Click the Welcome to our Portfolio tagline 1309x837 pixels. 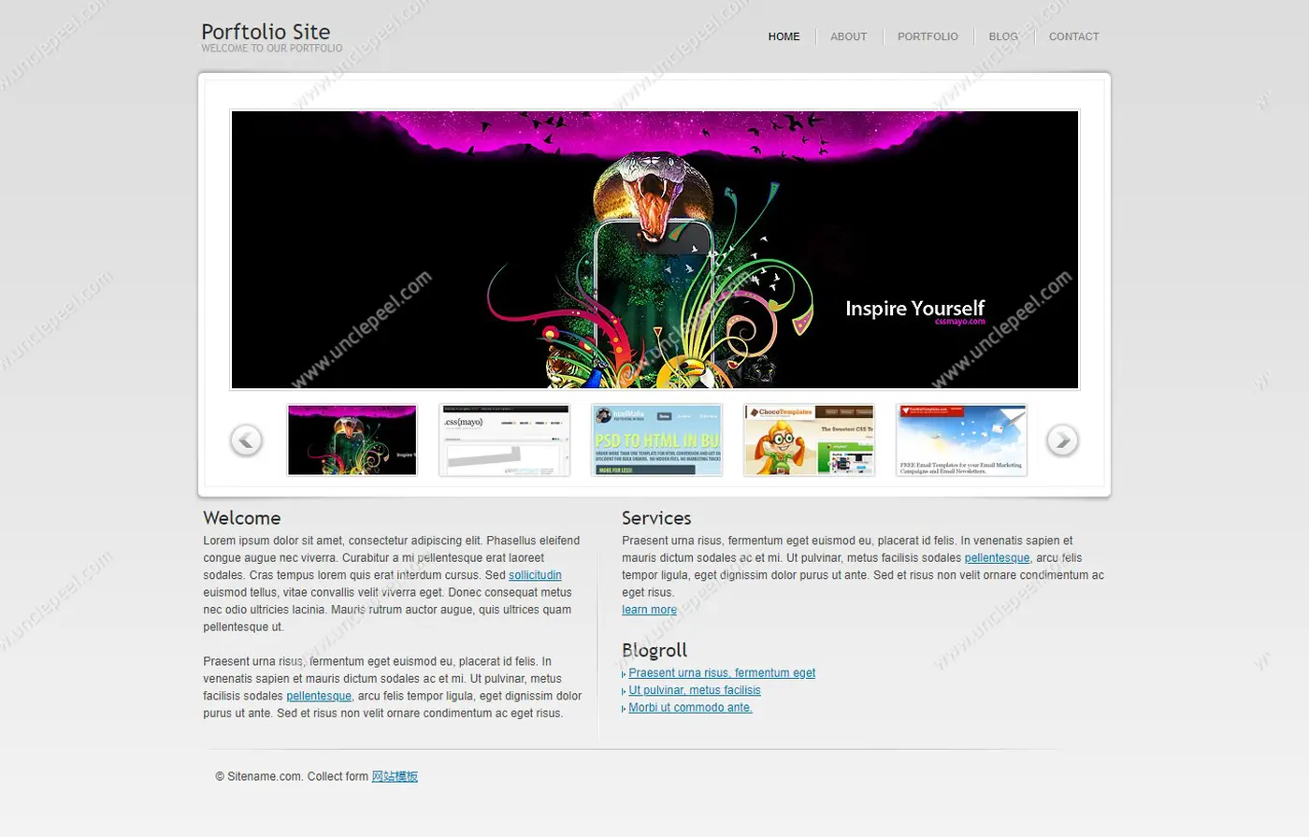271,48
